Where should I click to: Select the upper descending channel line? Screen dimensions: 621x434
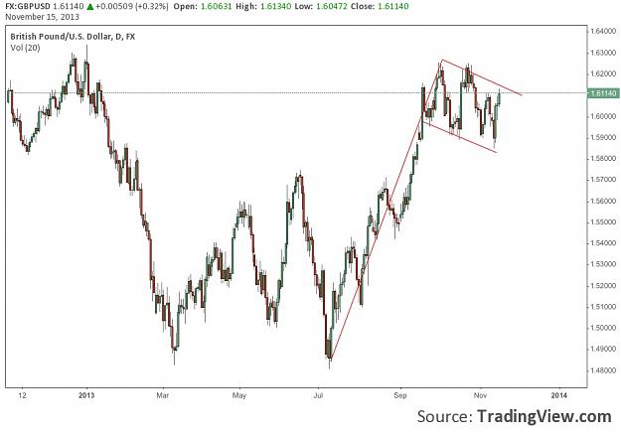click(482, 77)
